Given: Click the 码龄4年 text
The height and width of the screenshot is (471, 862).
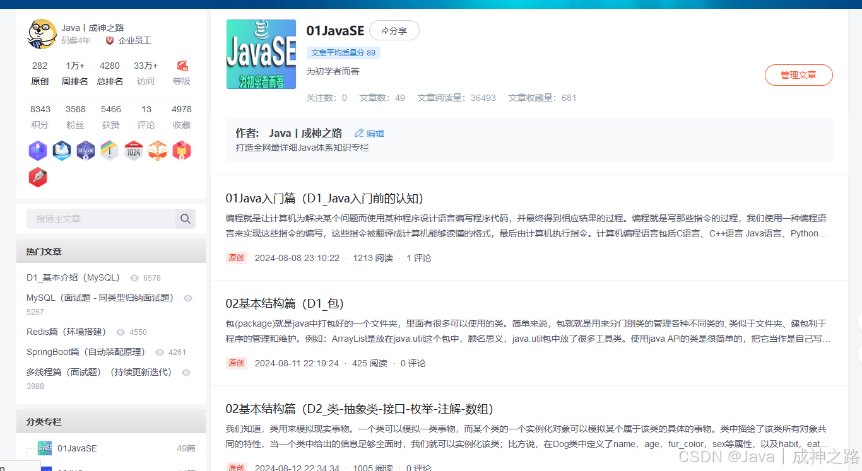Looking at the screenshot, I should coord(76,40).
